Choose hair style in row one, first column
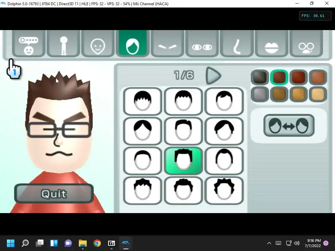 (143, 101)
